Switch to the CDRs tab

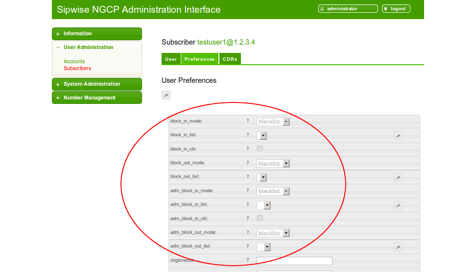pyautogui.click(x=230, y=59)
